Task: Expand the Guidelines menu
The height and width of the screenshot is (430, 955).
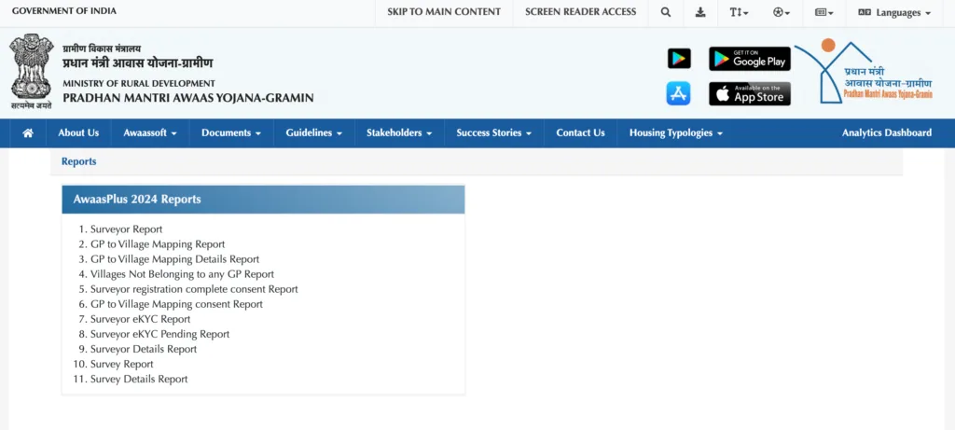Action: 313,132
